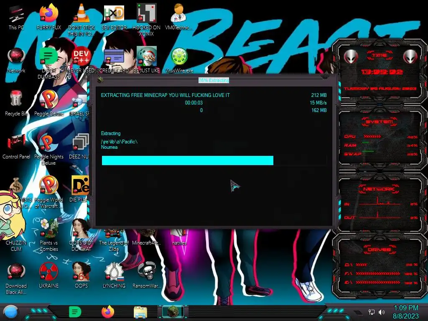Click the 76% Extracting window title
The image size is (428, 321).
pos(214,80)
